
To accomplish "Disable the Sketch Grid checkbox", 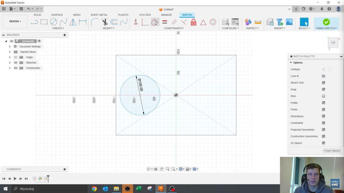I will pyautogui.click(x=324, y=83).
